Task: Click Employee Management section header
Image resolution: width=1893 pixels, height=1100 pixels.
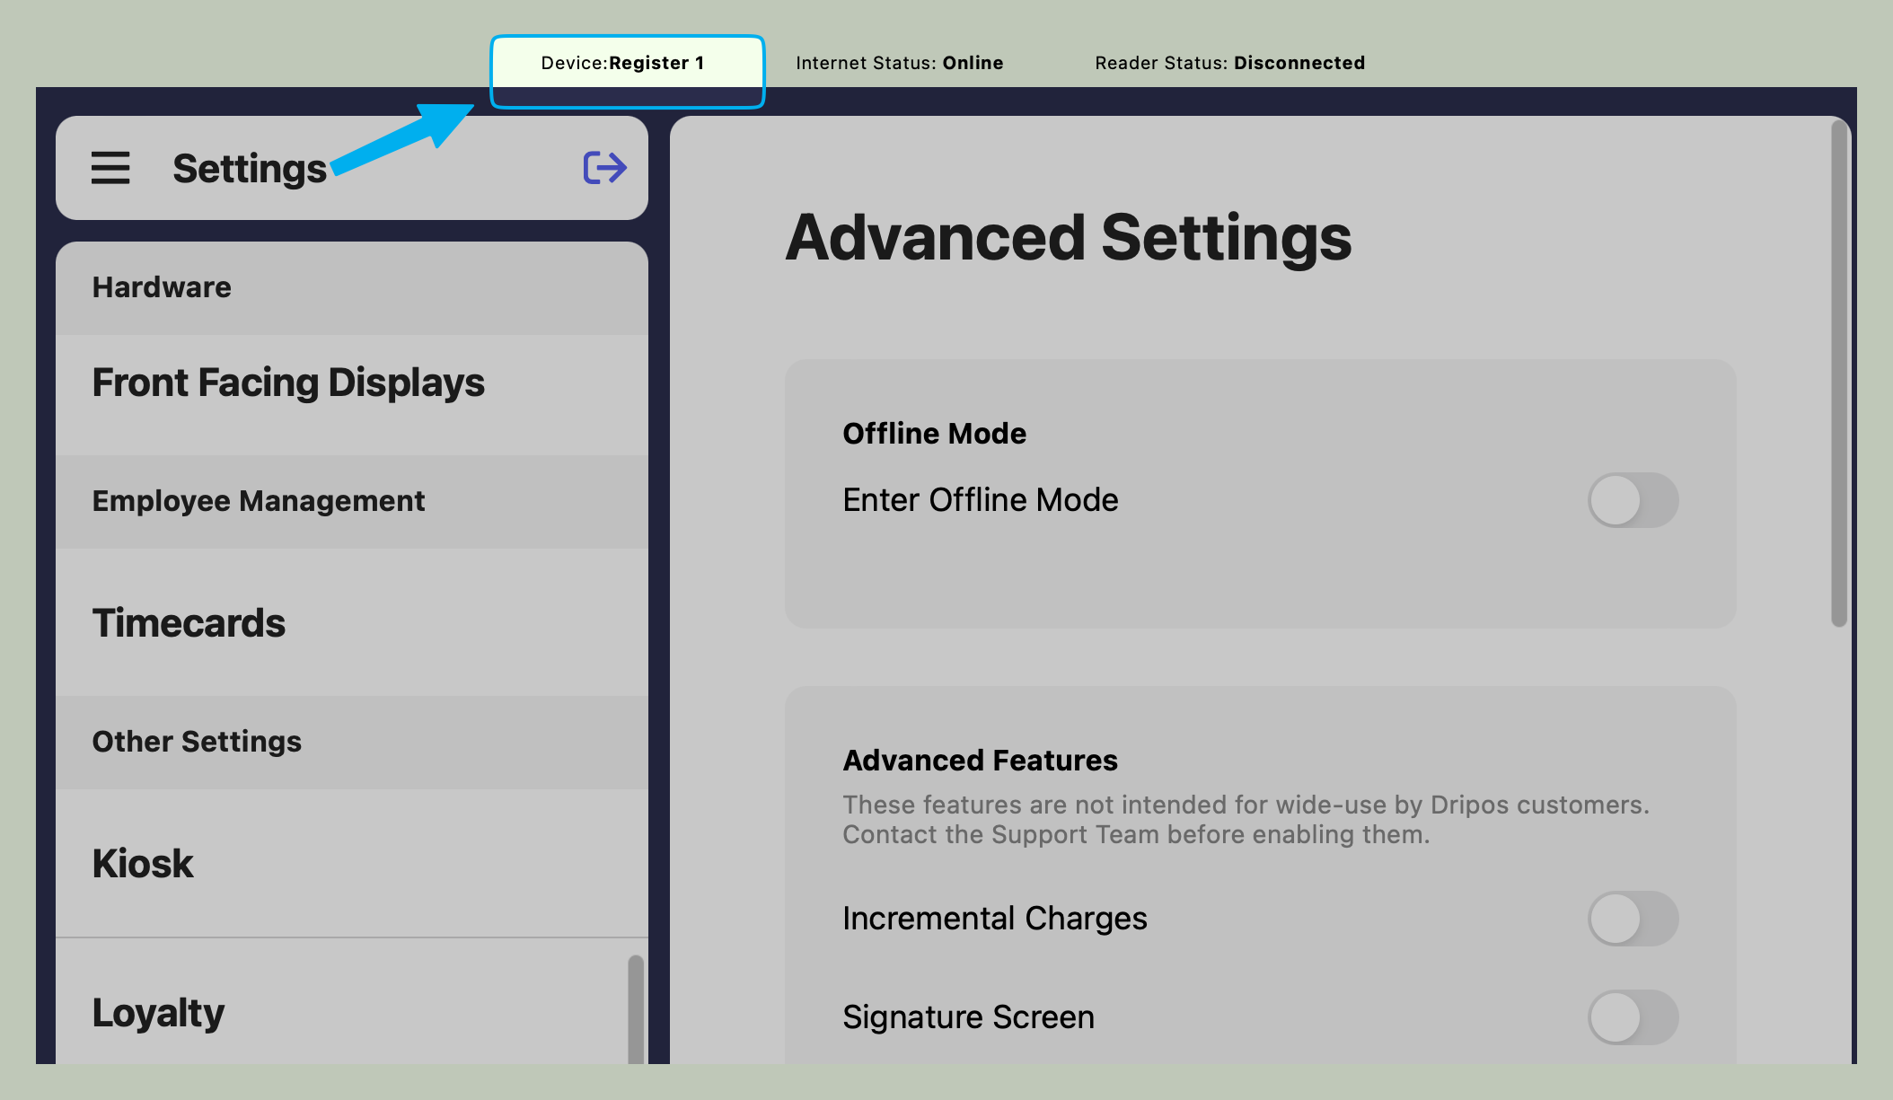Action: tap(259, 501)
